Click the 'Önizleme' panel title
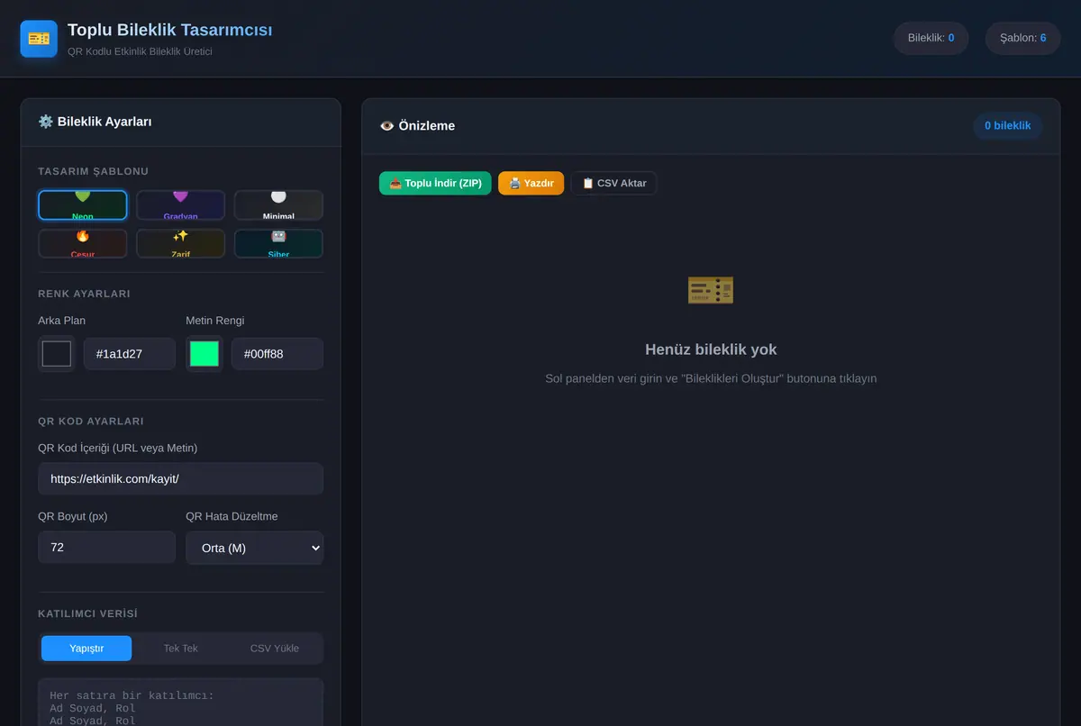 click(x=417, y=126)
